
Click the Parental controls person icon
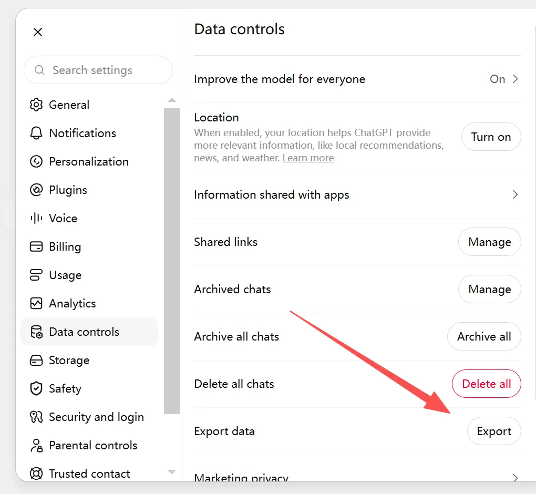tap(36, 446)
